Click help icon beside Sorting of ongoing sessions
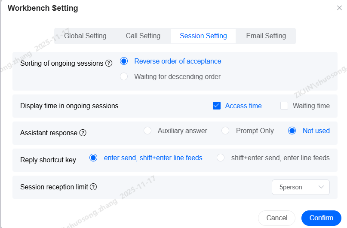Viewport: 347px width, 228px height. (x=109, y=63)
